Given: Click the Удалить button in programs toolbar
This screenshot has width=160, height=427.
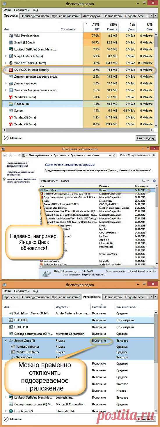Looking at the screenshot, I should [65, 181].
